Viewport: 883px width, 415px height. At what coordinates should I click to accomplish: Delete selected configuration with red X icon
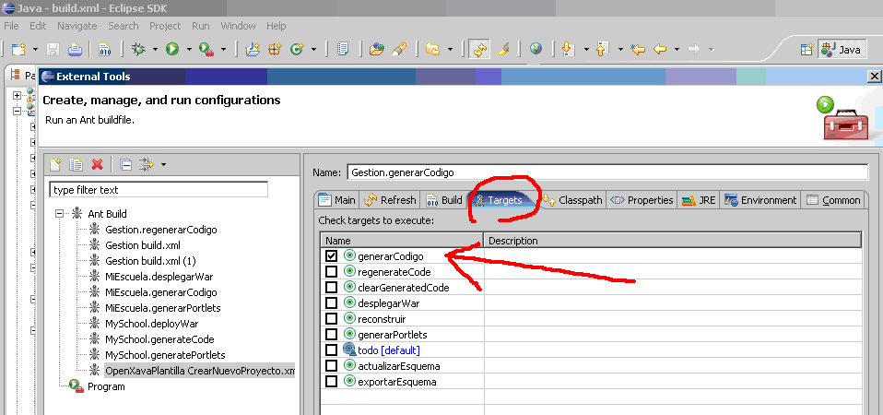click(98, 164)
